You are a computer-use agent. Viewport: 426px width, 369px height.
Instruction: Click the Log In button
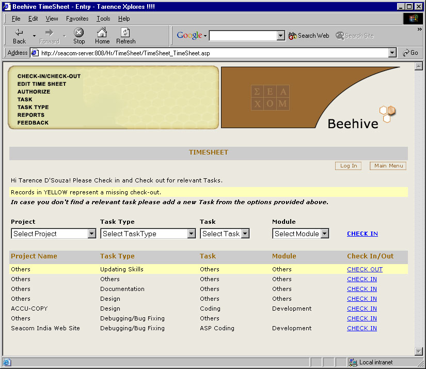[349, 166]
